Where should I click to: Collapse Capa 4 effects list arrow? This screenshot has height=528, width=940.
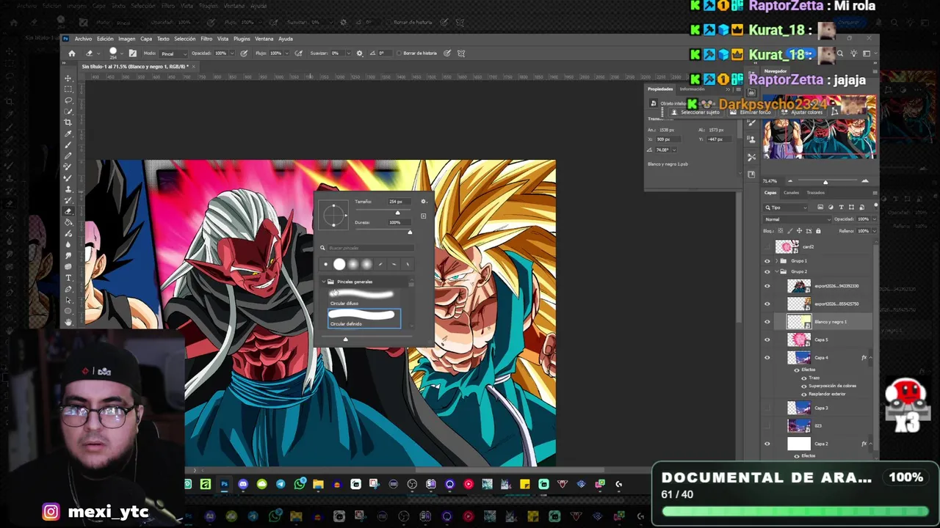(869, 358)
